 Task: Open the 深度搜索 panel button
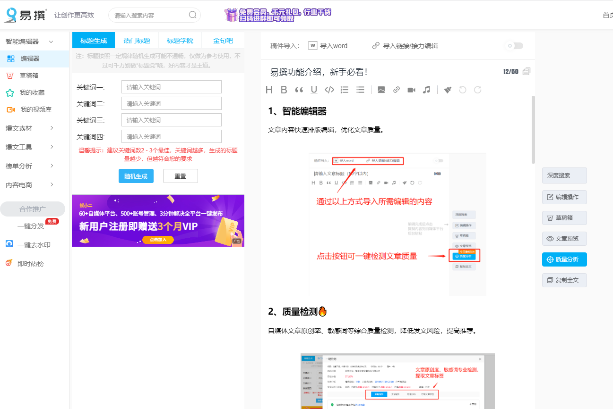(x=564, y=175)
